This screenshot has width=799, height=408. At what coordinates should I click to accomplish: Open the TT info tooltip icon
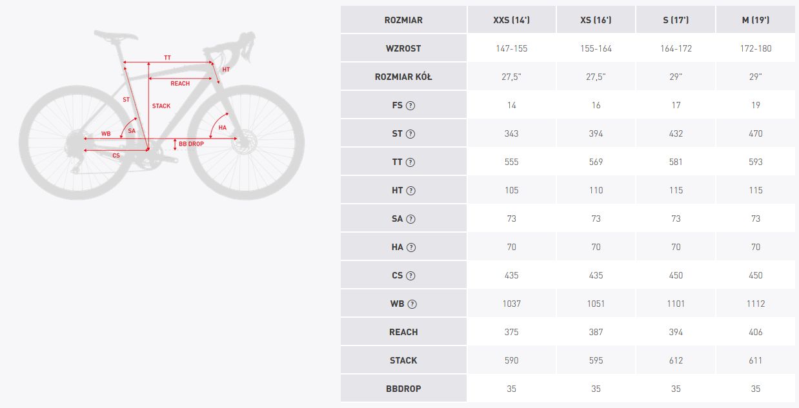pyautogui.click(x=410, y=162)
